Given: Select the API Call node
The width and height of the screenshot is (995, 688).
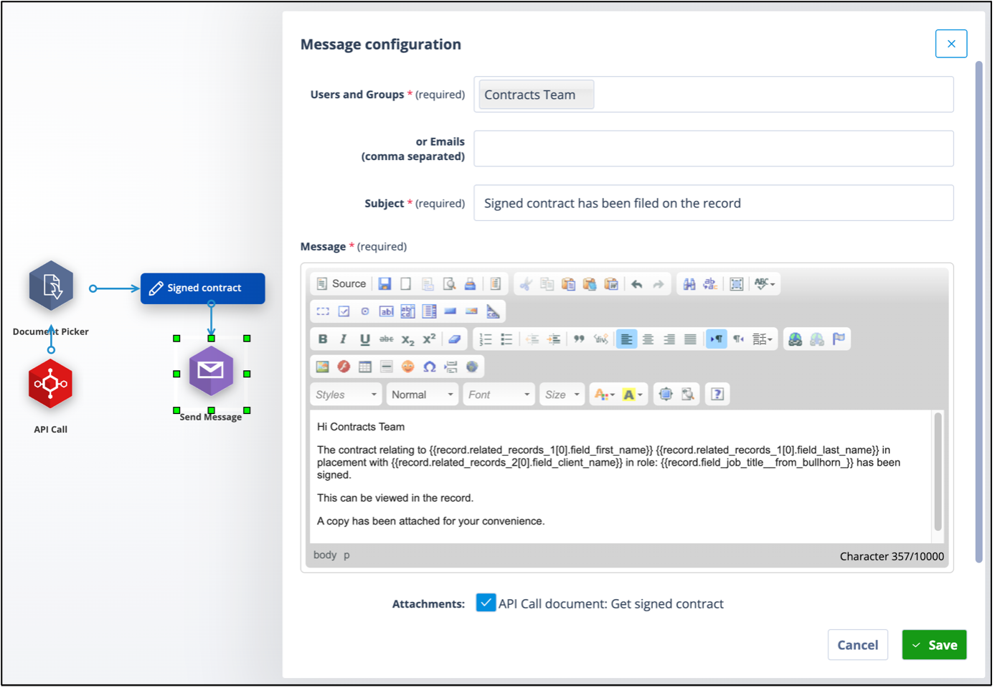Looking at the screenshot, I should [50, 384].
